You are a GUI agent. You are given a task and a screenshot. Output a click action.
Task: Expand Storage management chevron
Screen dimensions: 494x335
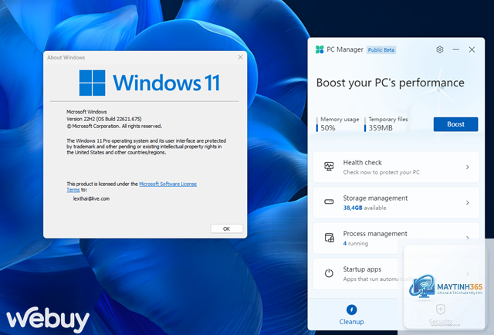468,203
